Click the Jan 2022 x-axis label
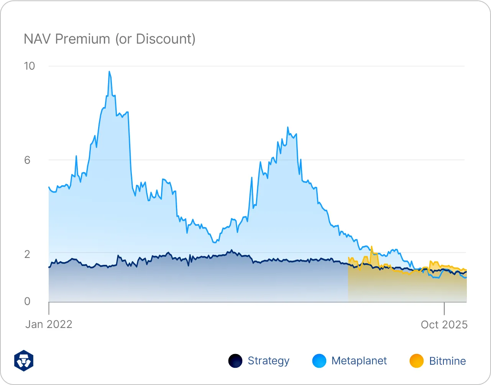491x385 pixels. pos(49,325)
